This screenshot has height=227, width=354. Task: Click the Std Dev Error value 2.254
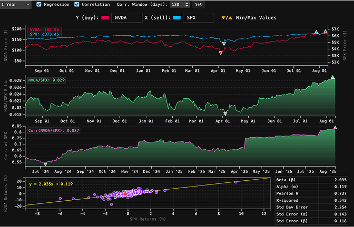pos(340,207)
